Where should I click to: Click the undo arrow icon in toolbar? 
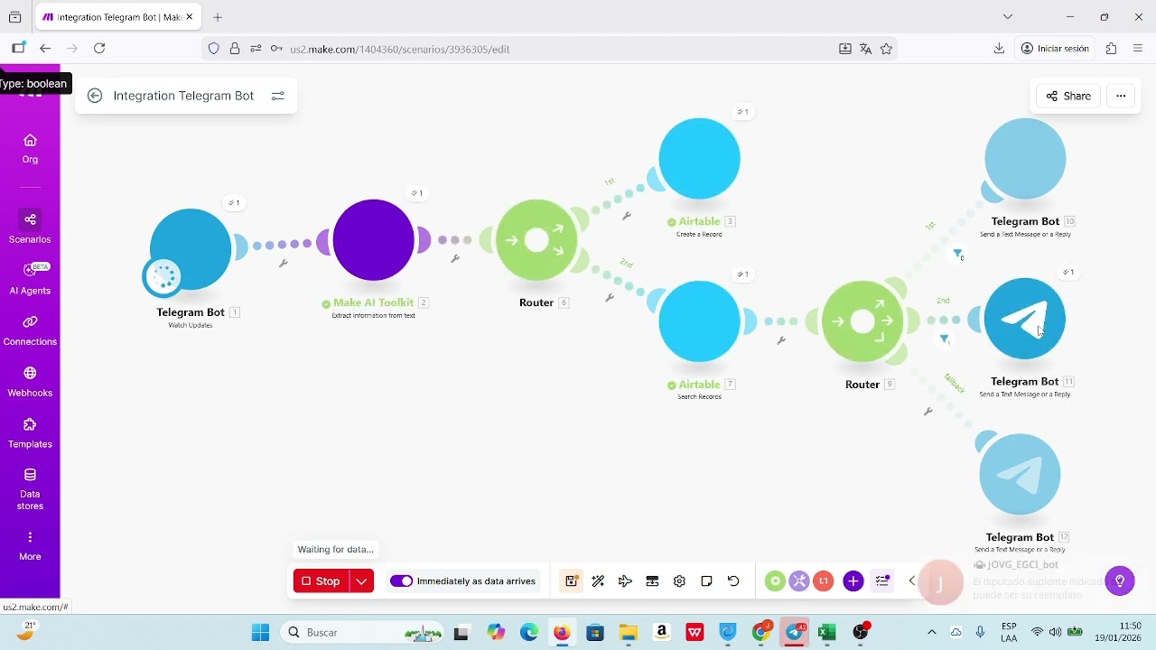[x=733, y=581]
